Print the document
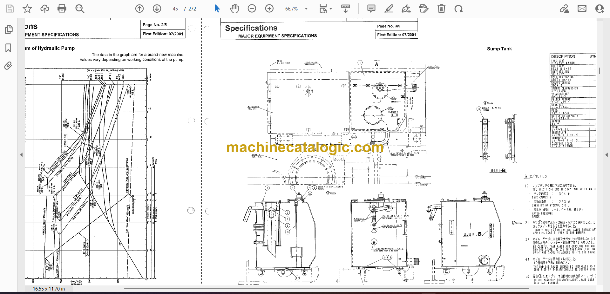The image size is (610, 294). [x=62, y=9]
